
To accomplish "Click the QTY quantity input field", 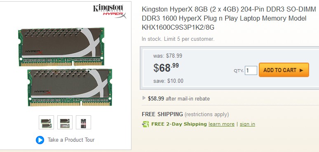I will [251, 70].
